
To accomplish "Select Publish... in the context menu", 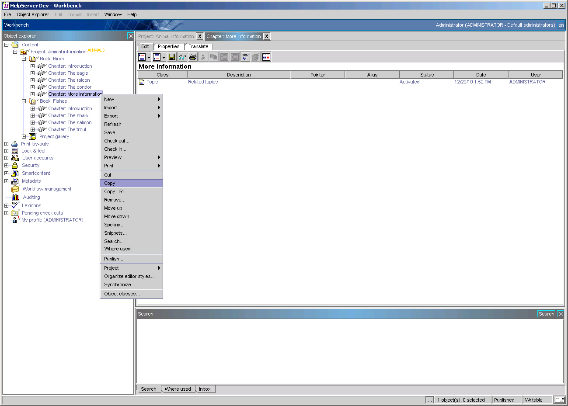I will 114,258.
